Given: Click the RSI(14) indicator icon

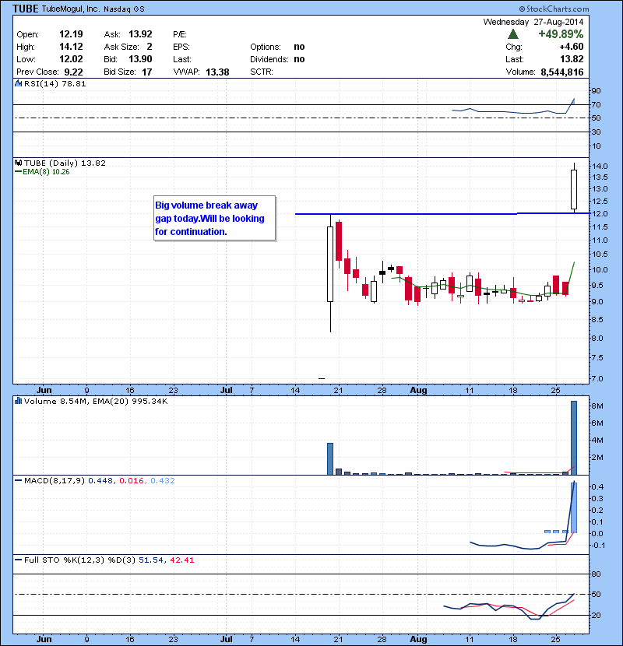Looking at the screenshot, I should click(18, 83).
